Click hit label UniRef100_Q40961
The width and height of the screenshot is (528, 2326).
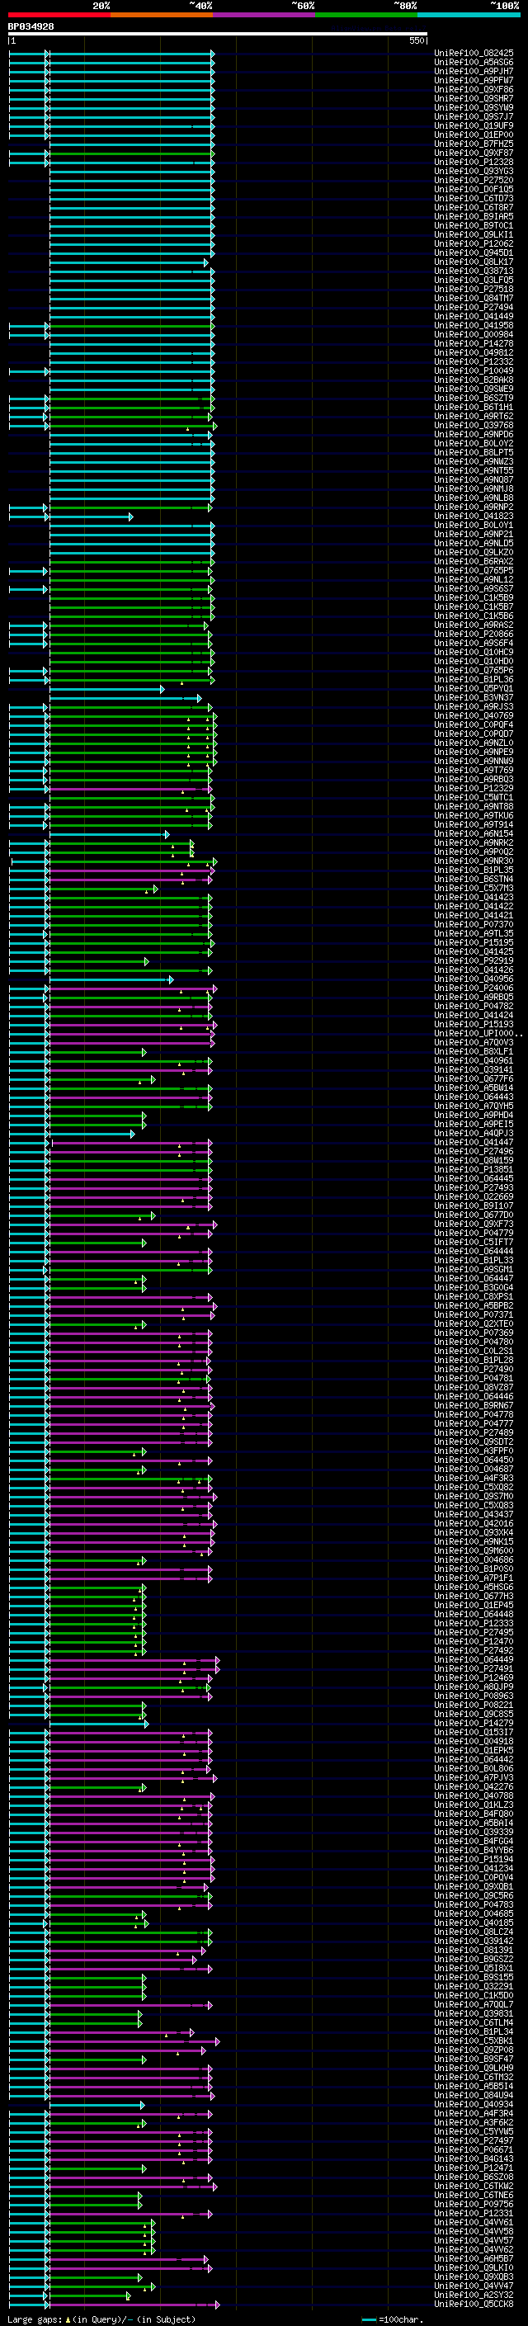[x=474, y=1061]
